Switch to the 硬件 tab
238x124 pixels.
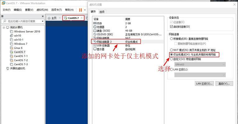93,11
